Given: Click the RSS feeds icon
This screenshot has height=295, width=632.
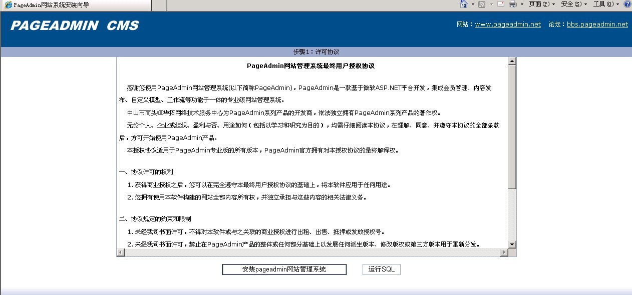Looking at the screenshot, I should coord(482,4).
